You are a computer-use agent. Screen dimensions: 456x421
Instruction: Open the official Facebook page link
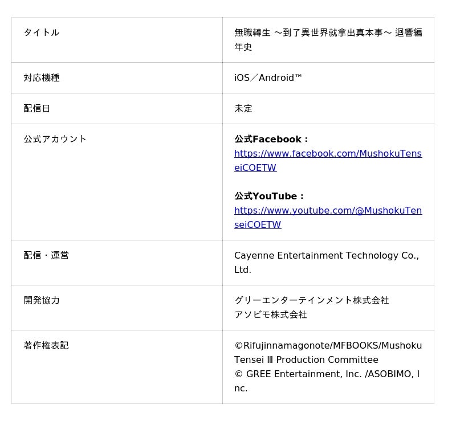coord(328,161)
